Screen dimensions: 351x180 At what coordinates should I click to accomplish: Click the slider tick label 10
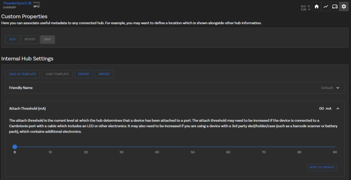(50, 152)
